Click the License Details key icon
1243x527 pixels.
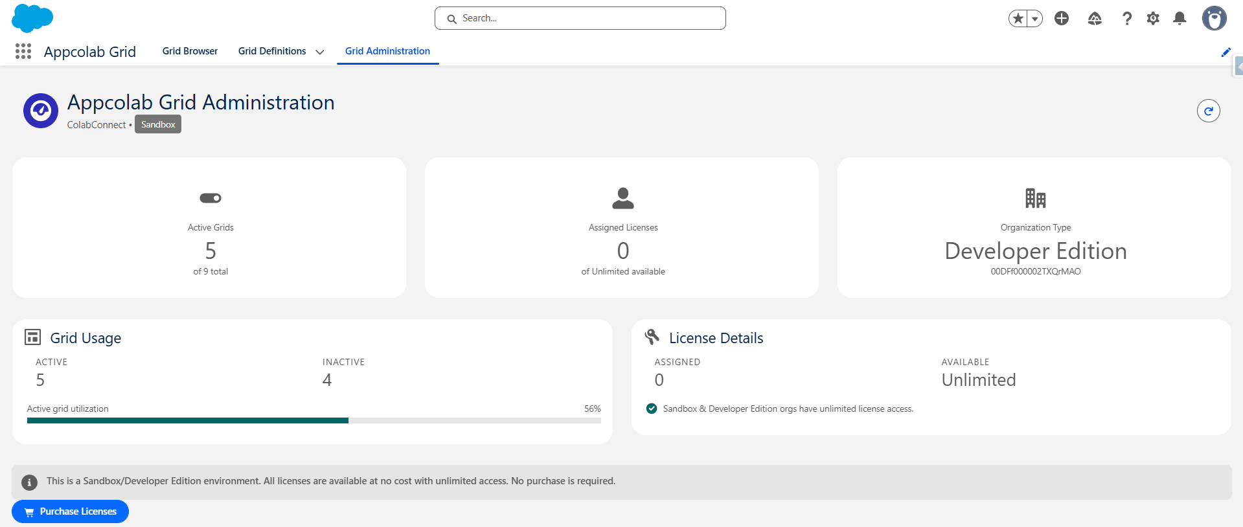(x=652, y=337)
